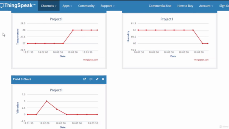Click the Date axis label under Temperature chart
Viewport: 229px width, 129px height.
pos(63,56)
